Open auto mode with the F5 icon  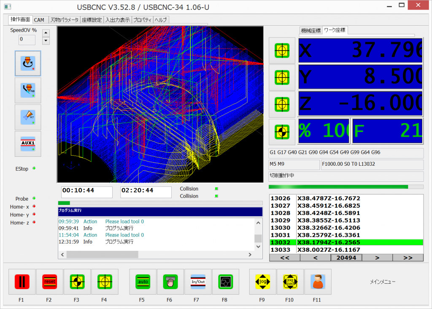143,282
